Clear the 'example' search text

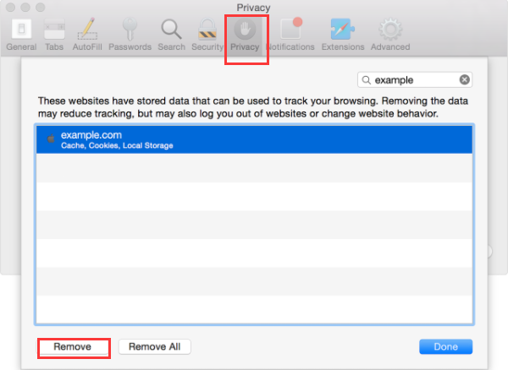(464, 80)
